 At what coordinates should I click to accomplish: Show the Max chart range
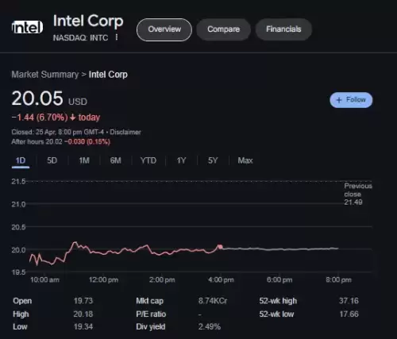(x=245, y=160)
